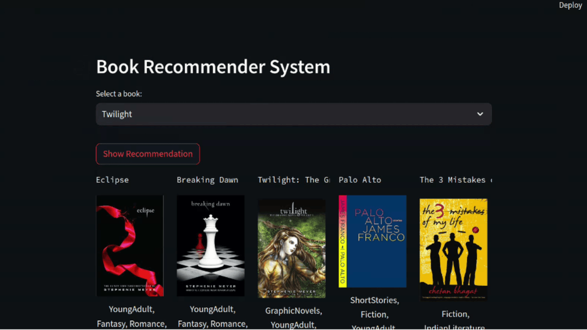587x330 pixels.
Task: Open the Twilight book select box
Action: tap(283, 114)
